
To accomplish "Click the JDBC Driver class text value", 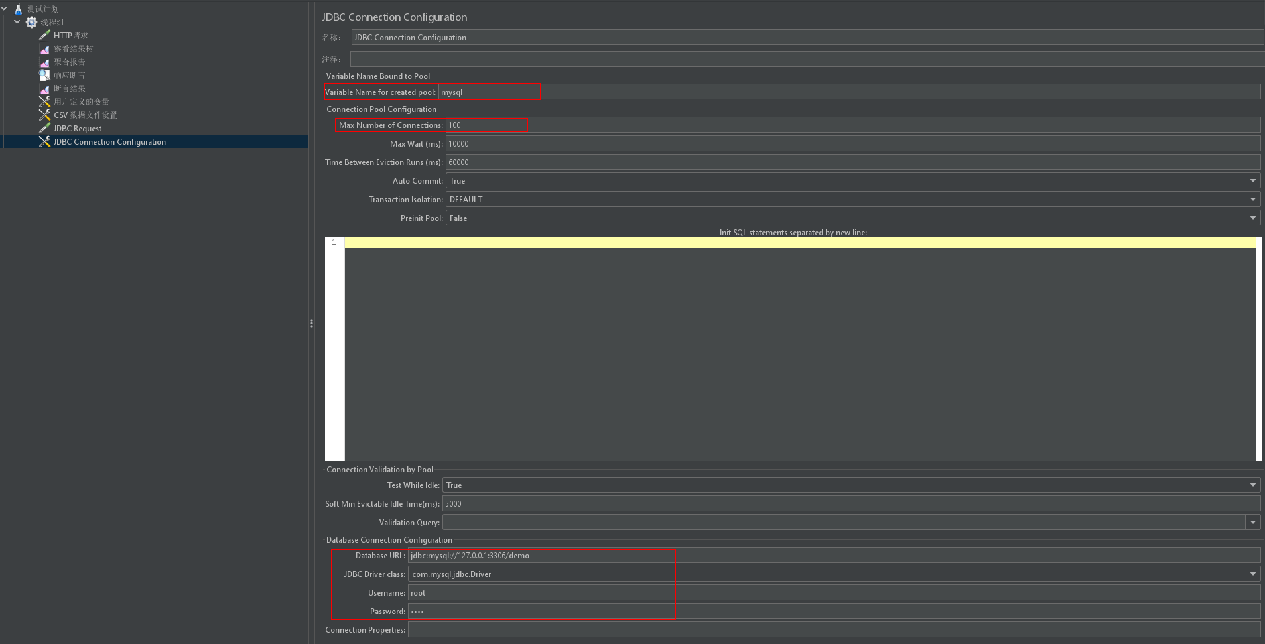I will click(x=451, y=574).
